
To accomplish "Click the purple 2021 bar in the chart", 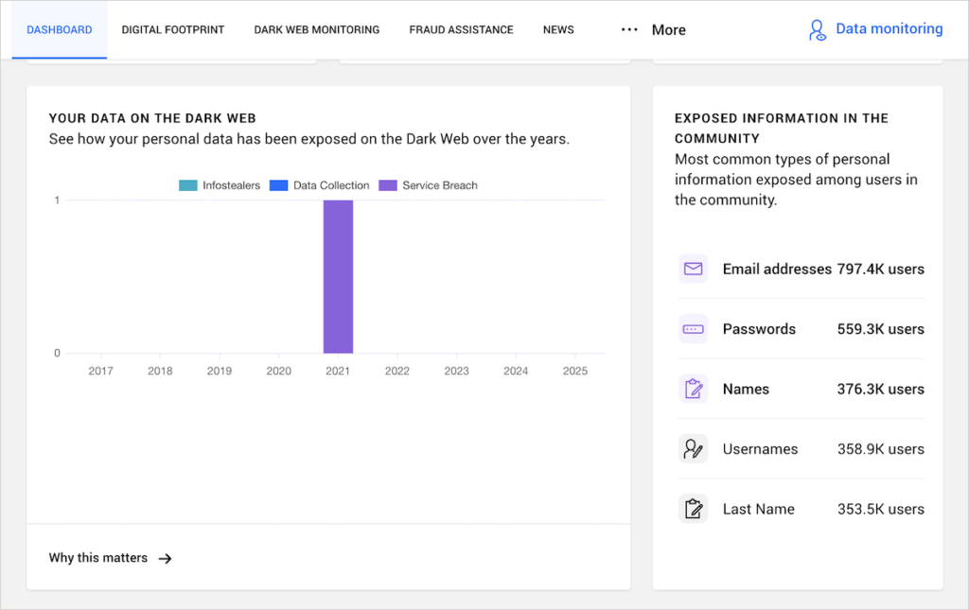I will [x=338, y=274].
